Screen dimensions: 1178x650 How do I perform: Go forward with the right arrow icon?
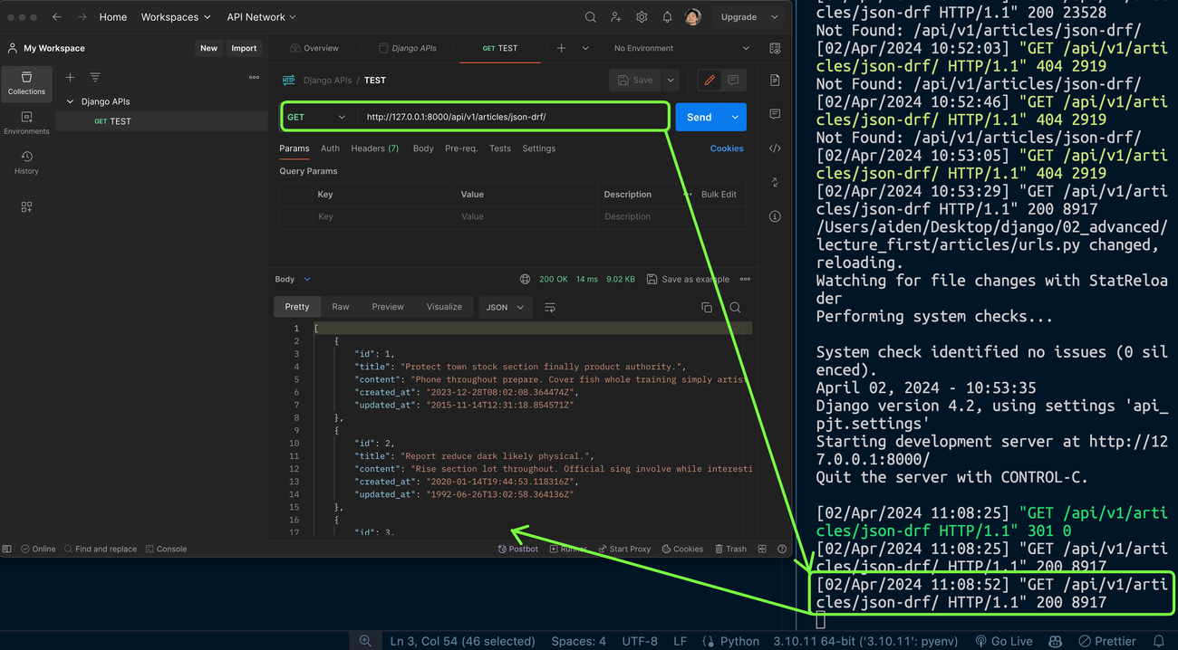(82, 17)
